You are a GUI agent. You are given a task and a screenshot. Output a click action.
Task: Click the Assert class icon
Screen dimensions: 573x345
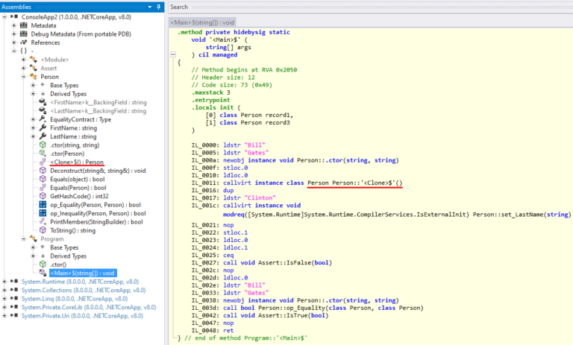click(34, 68)
